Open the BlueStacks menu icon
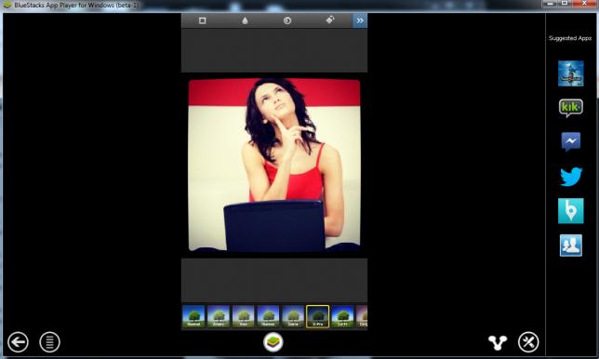The height and width of the screenshot is (359, 599). pyautogui.click(x=49, y=342)
